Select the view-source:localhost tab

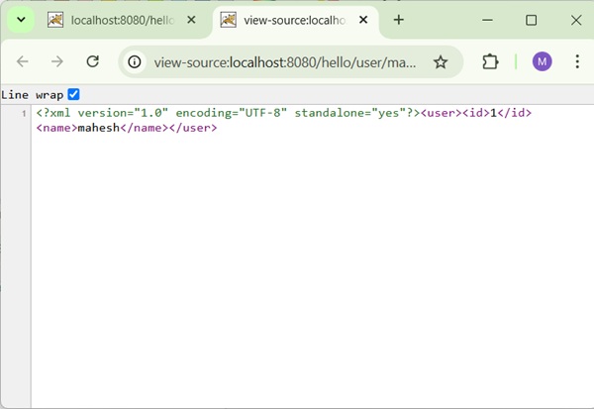tap(294, 20)
